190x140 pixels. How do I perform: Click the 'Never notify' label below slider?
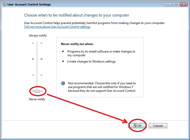coord(37,99)
